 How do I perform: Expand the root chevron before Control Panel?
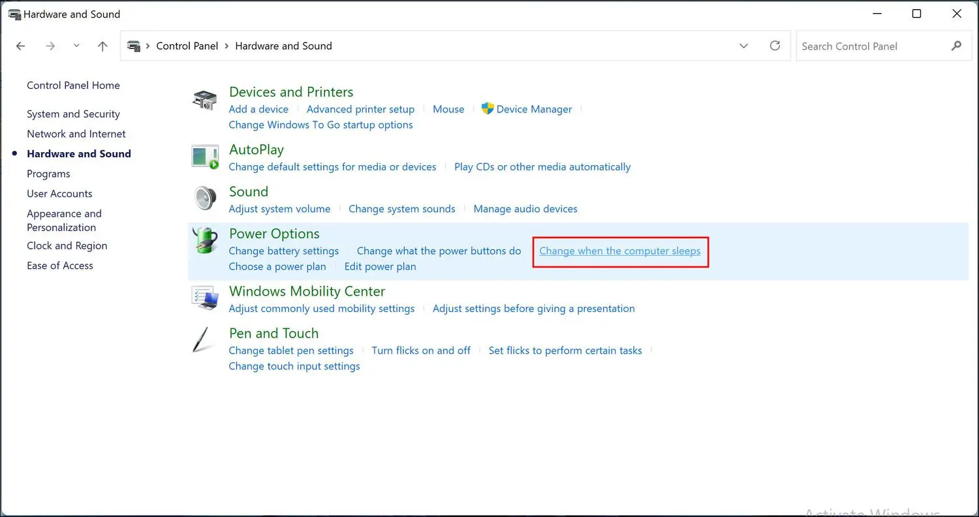[x=148, y=46]
